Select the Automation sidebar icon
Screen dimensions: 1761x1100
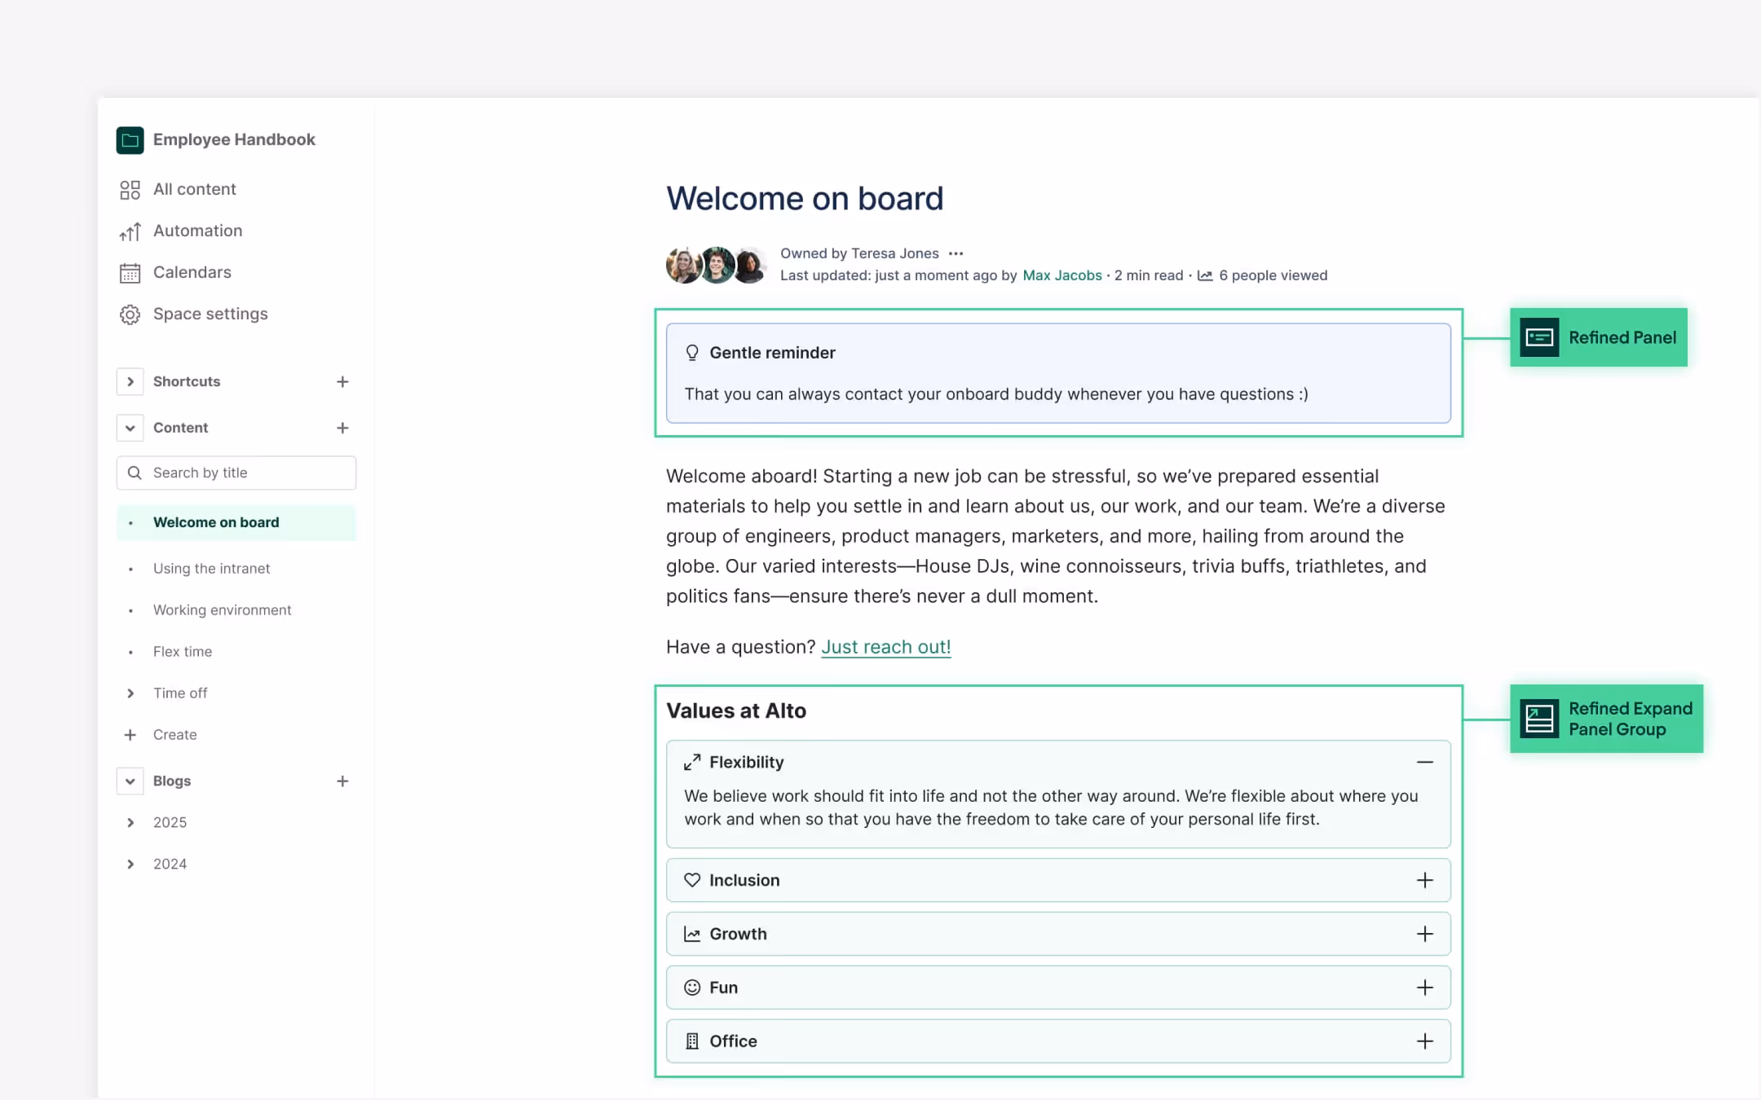coord(130,231)
